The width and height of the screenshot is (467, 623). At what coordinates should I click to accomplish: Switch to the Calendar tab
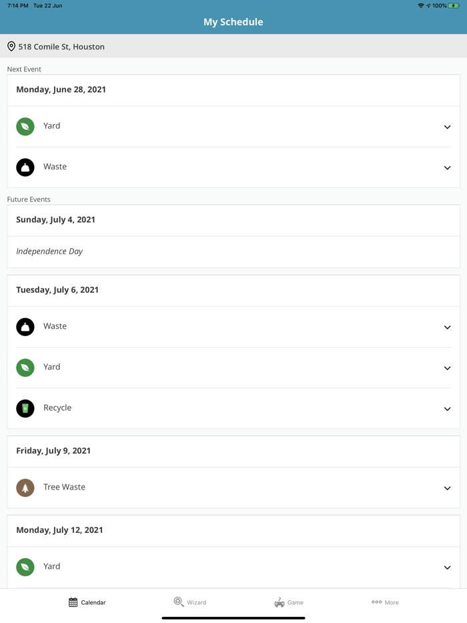[x=87, y=602]
